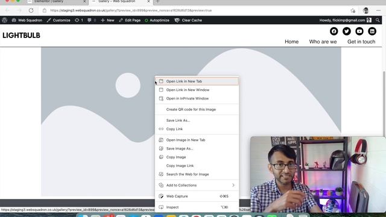The image size is (386, 217).
Task: Click the updates counter icon
Action: coord(79,20)
